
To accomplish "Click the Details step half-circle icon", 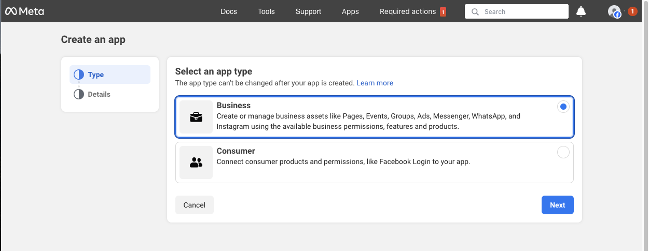I will 79,94.
